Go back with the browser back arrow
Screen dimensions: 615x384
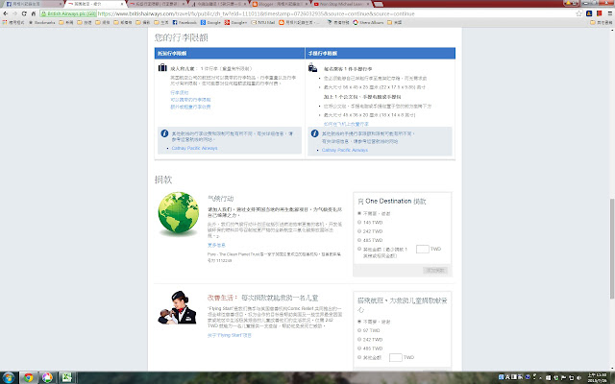(x=6, y=13)
